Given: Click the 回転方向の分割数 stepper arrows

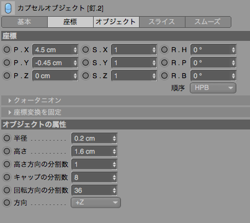Looking at the screenshot, I should point(114,190).
